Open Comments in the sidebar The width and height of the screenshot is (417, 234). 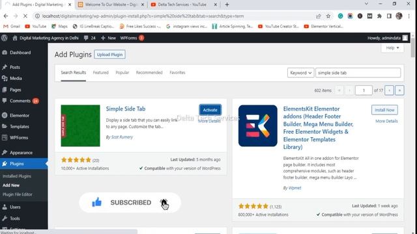click(x=20, y=101)
